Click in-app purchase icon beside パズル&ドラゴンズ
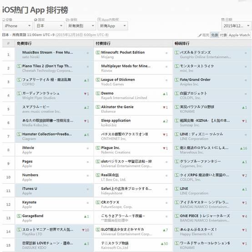Viewport: 252px width, 252px height. (177, 52)
